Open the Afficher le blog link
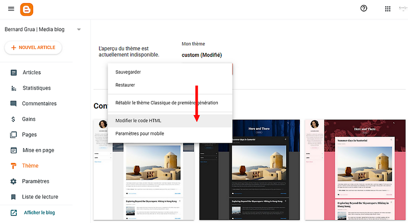This screenshot has height=223, width=408. [39, 212]
